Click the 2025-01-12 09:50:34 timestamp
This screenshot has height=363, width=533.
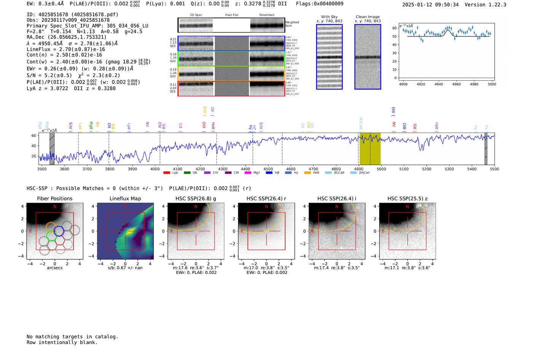tap(431, 5)
